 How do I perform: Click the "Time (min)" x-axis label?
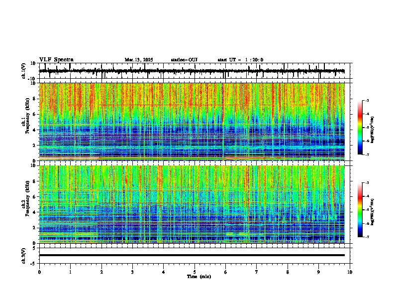click(x=199, y=277)
